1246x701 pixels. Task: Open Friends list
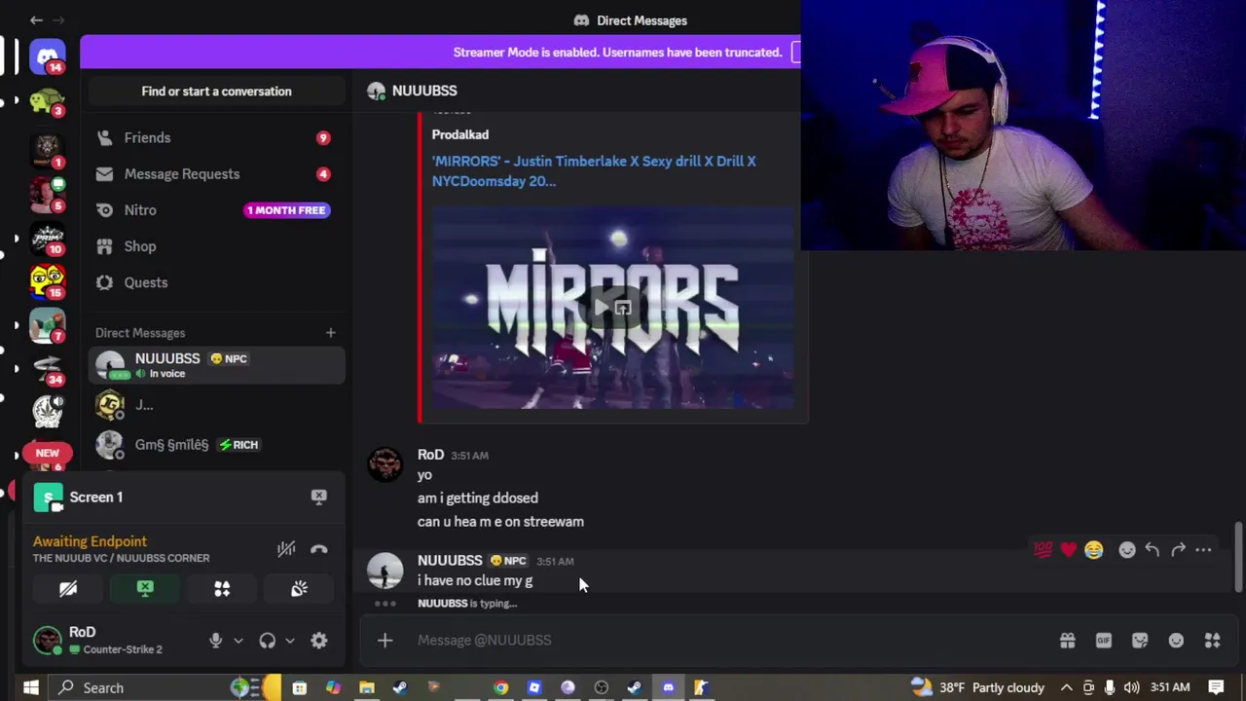point(216,137)
